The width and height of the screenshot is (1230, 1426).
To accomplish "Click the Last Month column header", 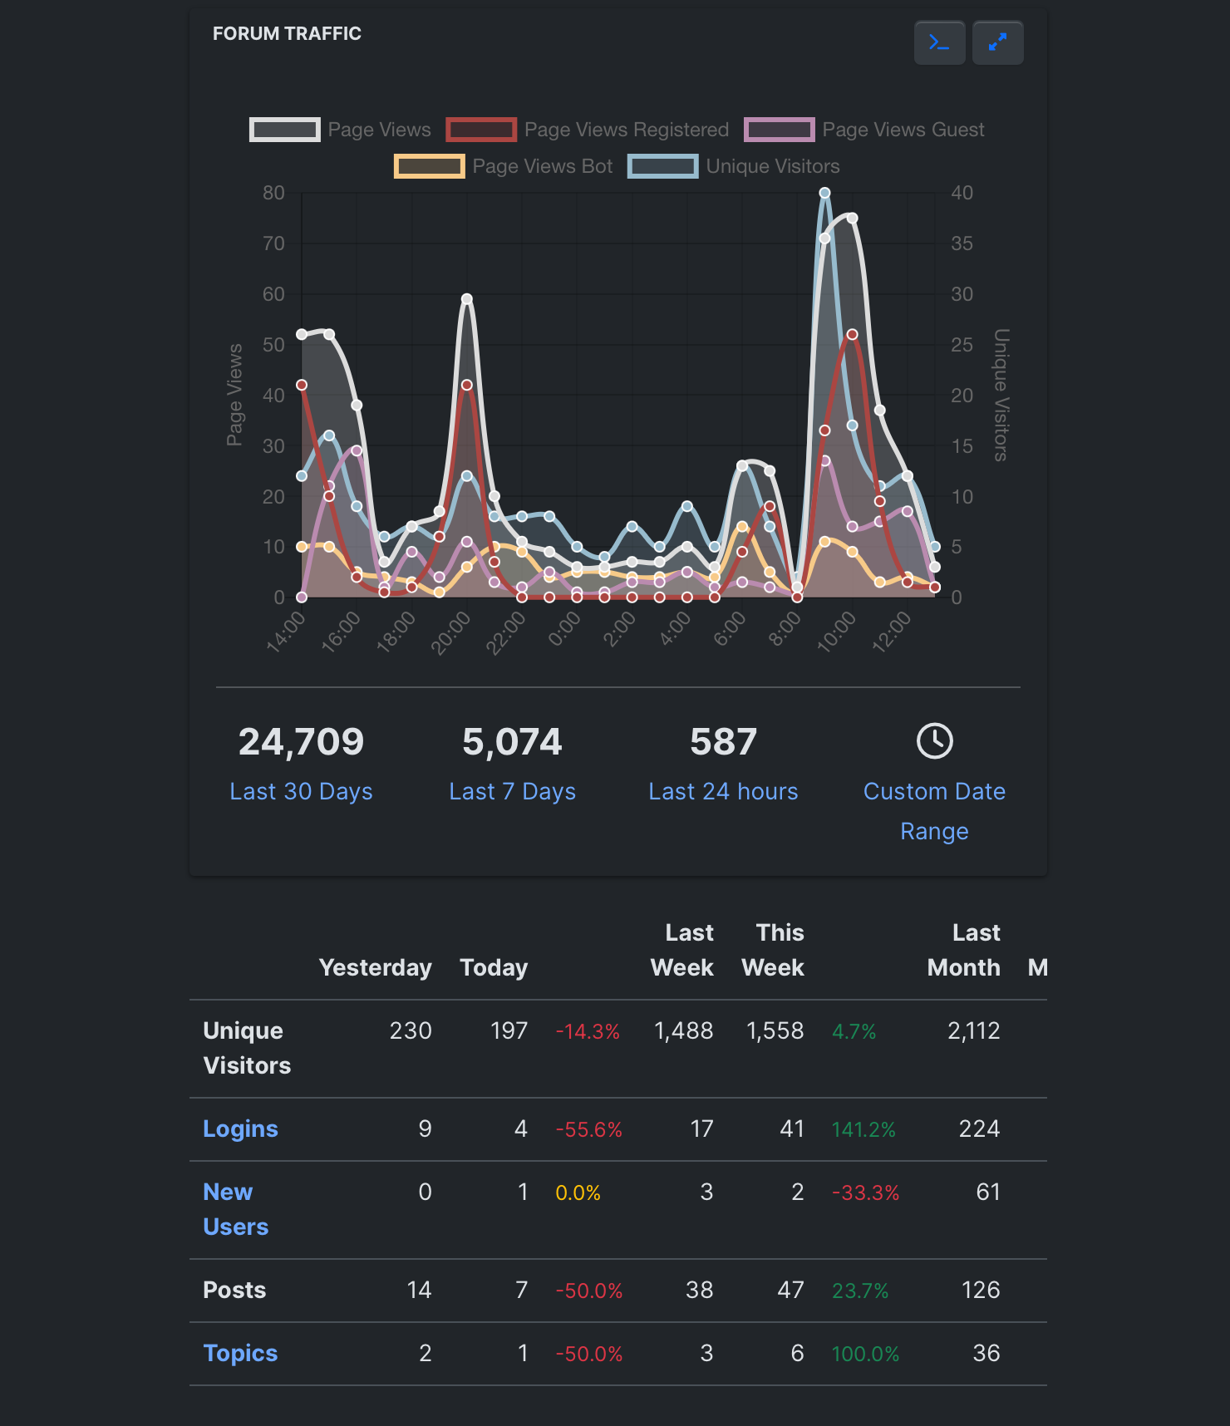I will tap(963, 950).
